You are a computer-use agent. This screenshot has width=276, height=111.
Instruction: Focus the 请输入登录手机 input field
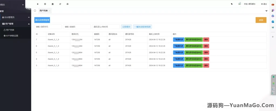48,27
